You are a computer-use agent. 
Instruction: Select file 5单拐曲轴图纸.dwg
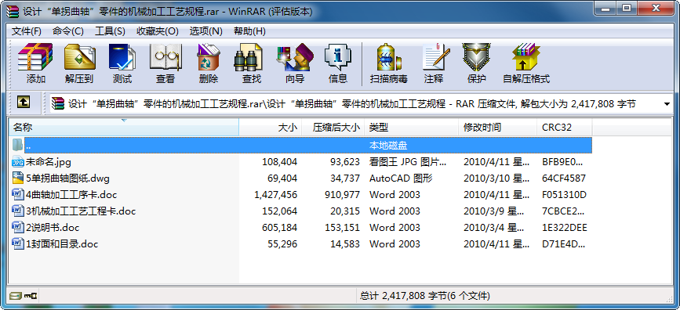(x=67, y=178)
